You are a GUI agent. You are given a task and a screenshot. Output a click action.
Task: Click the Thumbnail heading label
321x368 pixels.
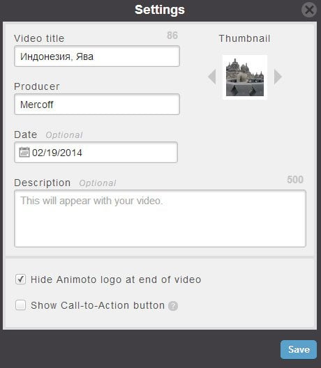click(x=244, y=38)
